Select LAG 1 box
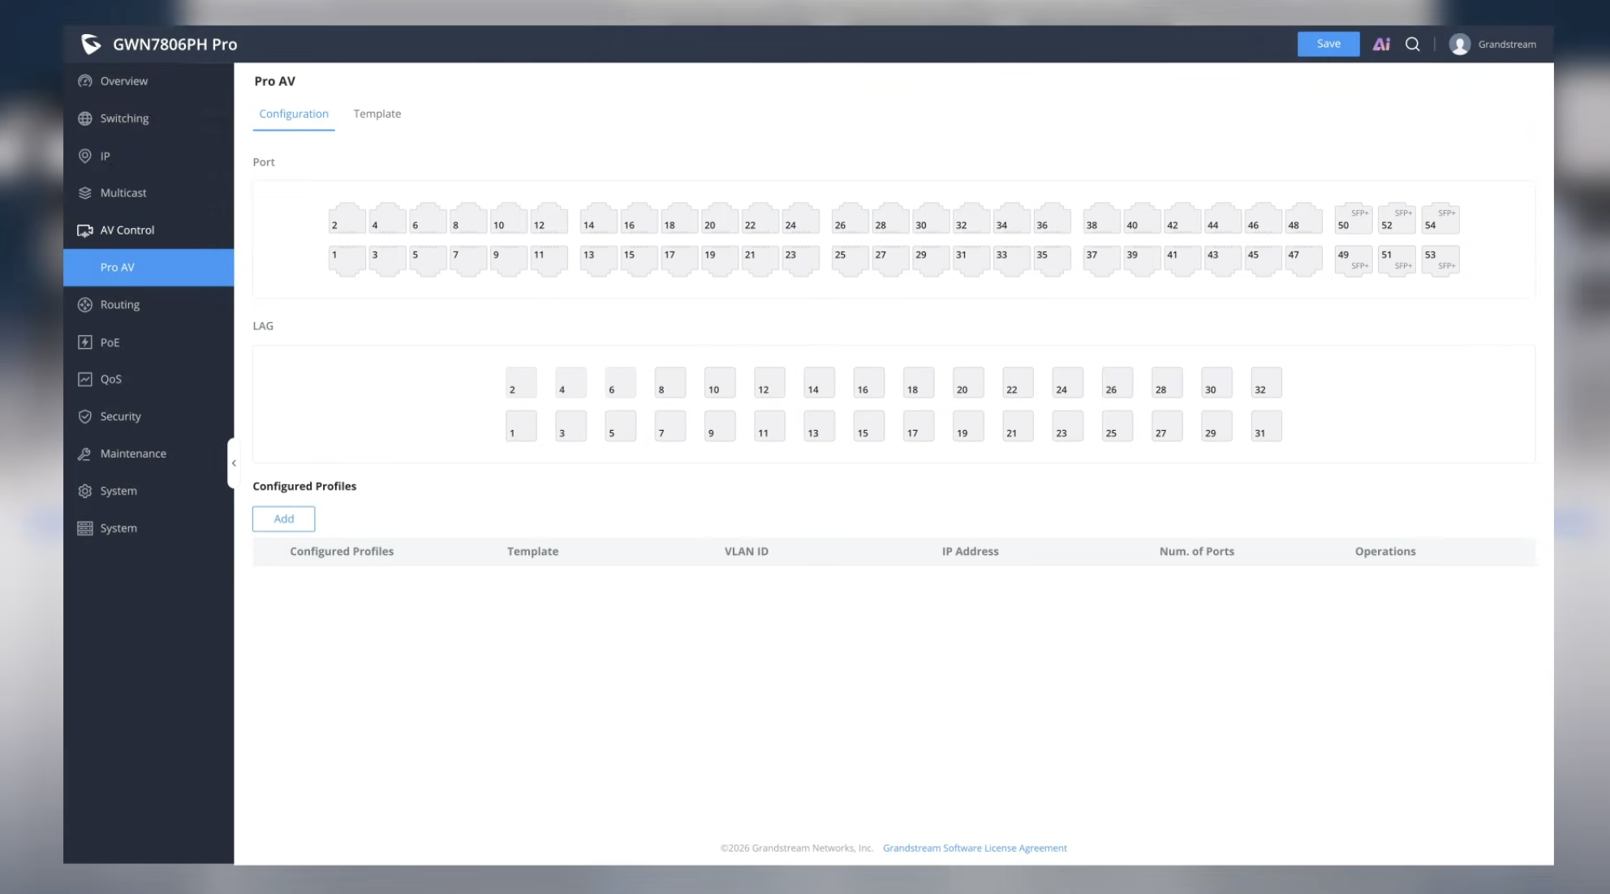This screenshot has width=1610, height=894. [x=521, y=426]
